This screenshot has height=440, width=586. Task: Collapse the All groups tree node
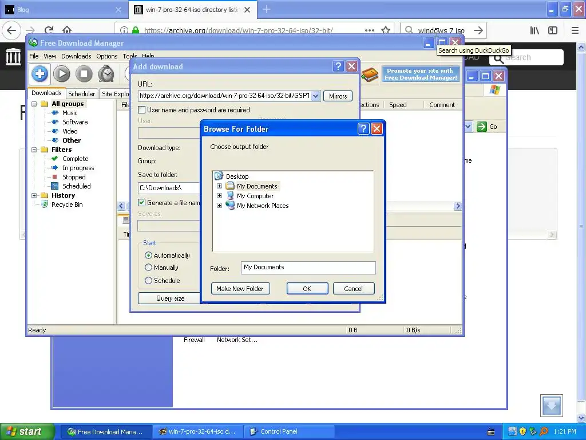tap(34, 104)
